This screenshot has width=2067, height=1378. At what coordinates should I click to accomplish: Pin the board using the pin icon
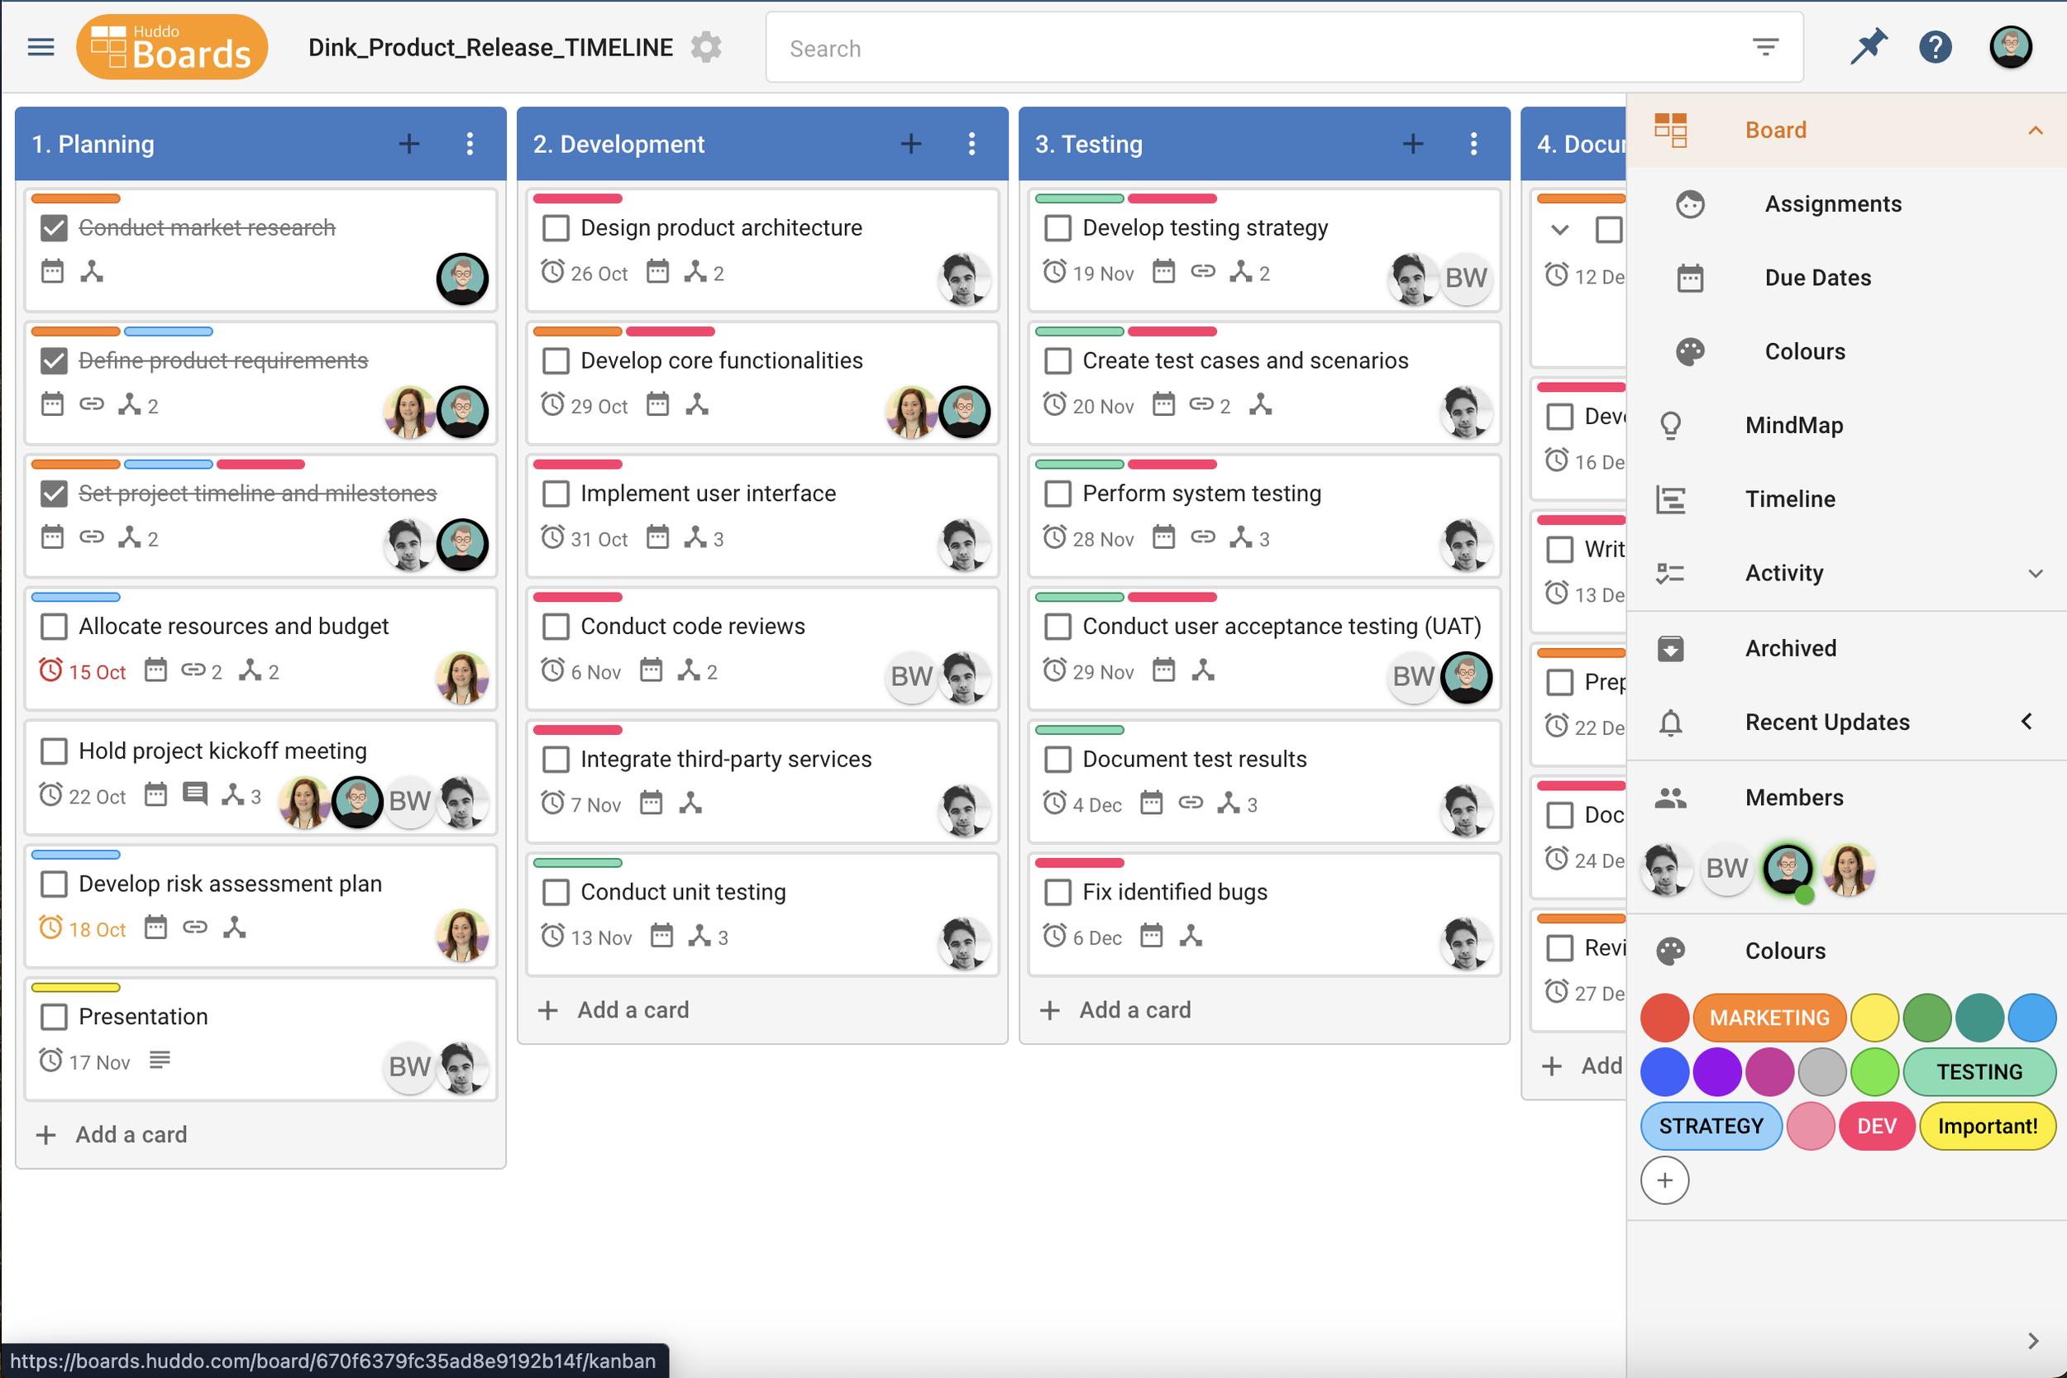click(x=1869, y=46)
